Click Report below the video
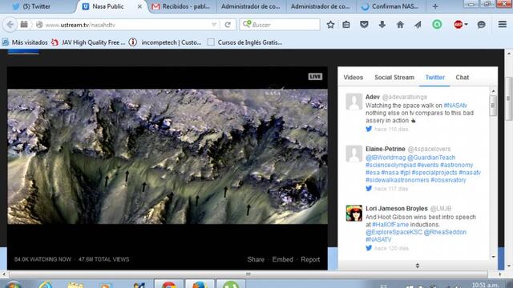 point(310,259)
